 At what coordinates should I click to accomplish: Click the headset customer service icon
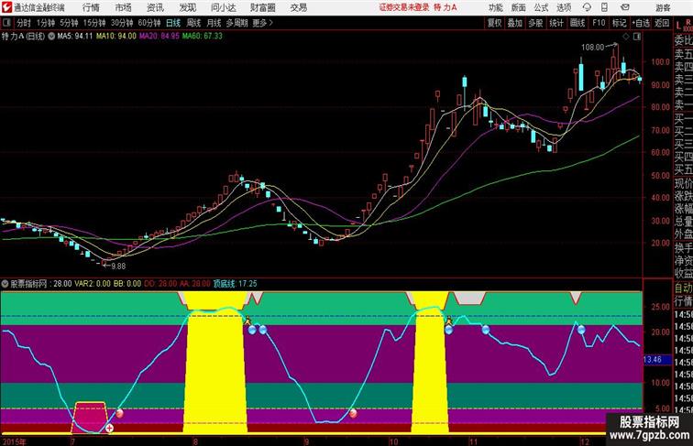[x=587, y=7]
